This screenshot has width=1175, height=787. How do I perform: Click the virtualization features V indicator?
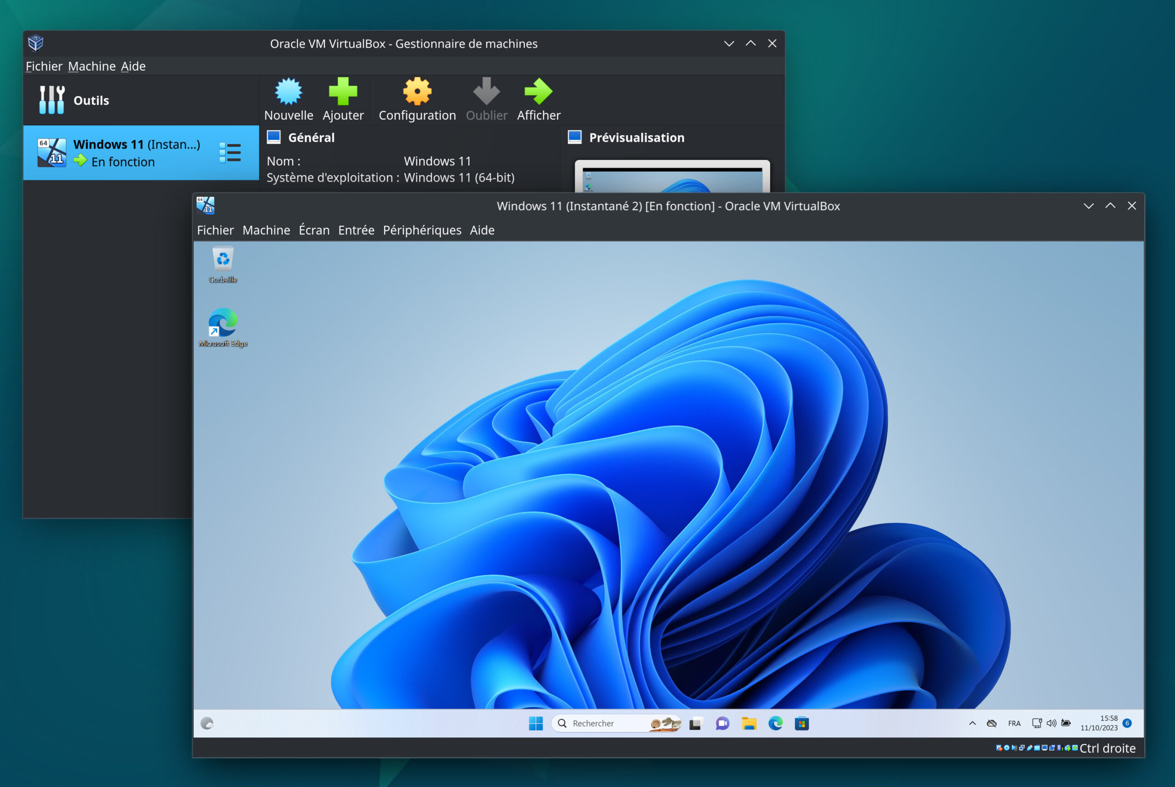(x=1059, y=748)
